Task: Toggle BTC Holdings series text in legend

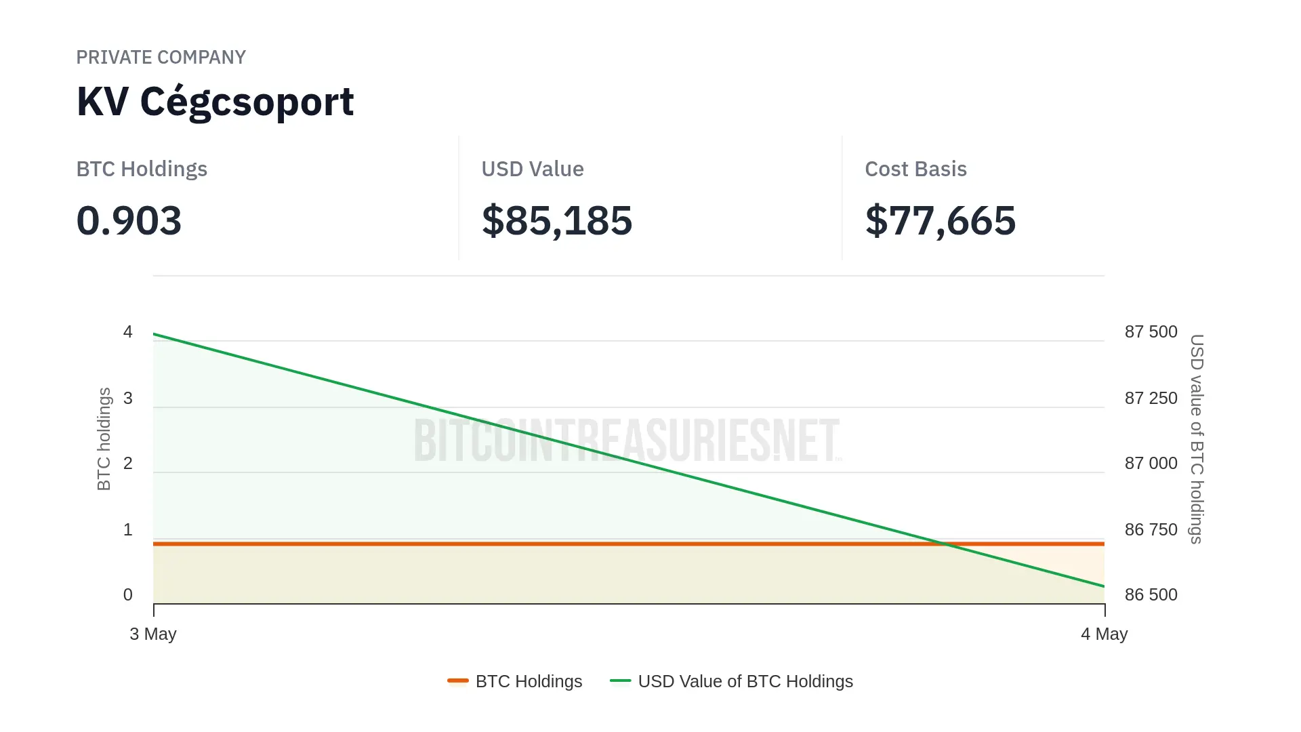Action: pos(529,681)
